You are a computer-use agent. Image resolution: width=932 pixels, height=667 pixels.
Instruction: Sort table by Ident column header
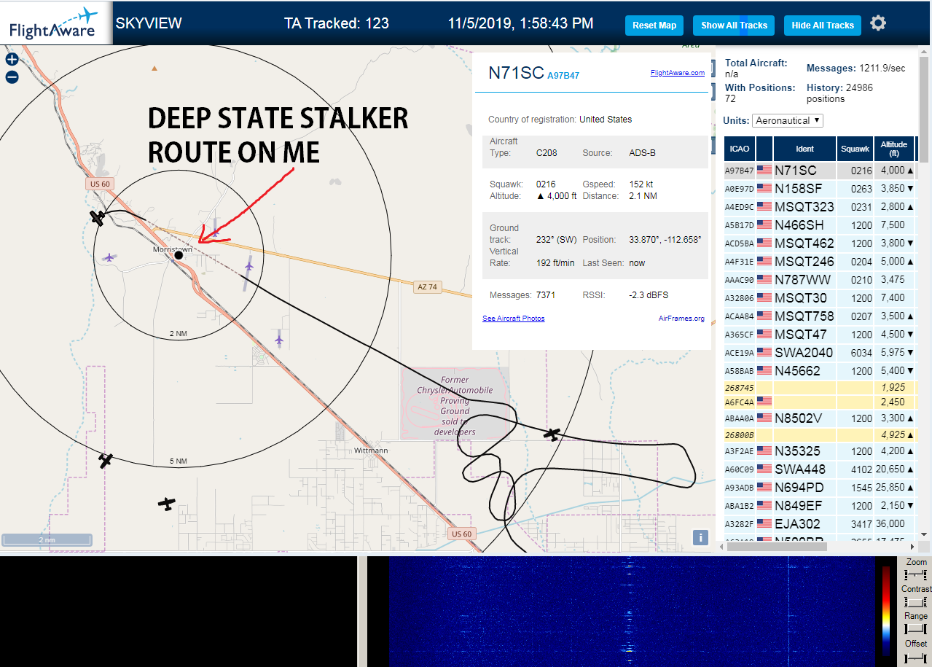point(804,149)
